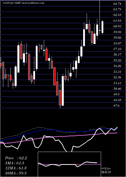Click the 61.88 price axis label

[117, 21]
